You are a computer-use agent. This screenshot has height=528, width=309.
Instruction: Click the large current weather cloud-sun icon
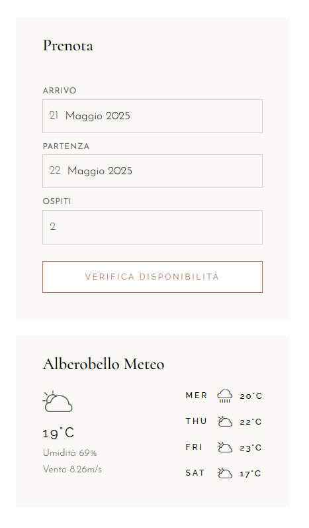[58, 401]
